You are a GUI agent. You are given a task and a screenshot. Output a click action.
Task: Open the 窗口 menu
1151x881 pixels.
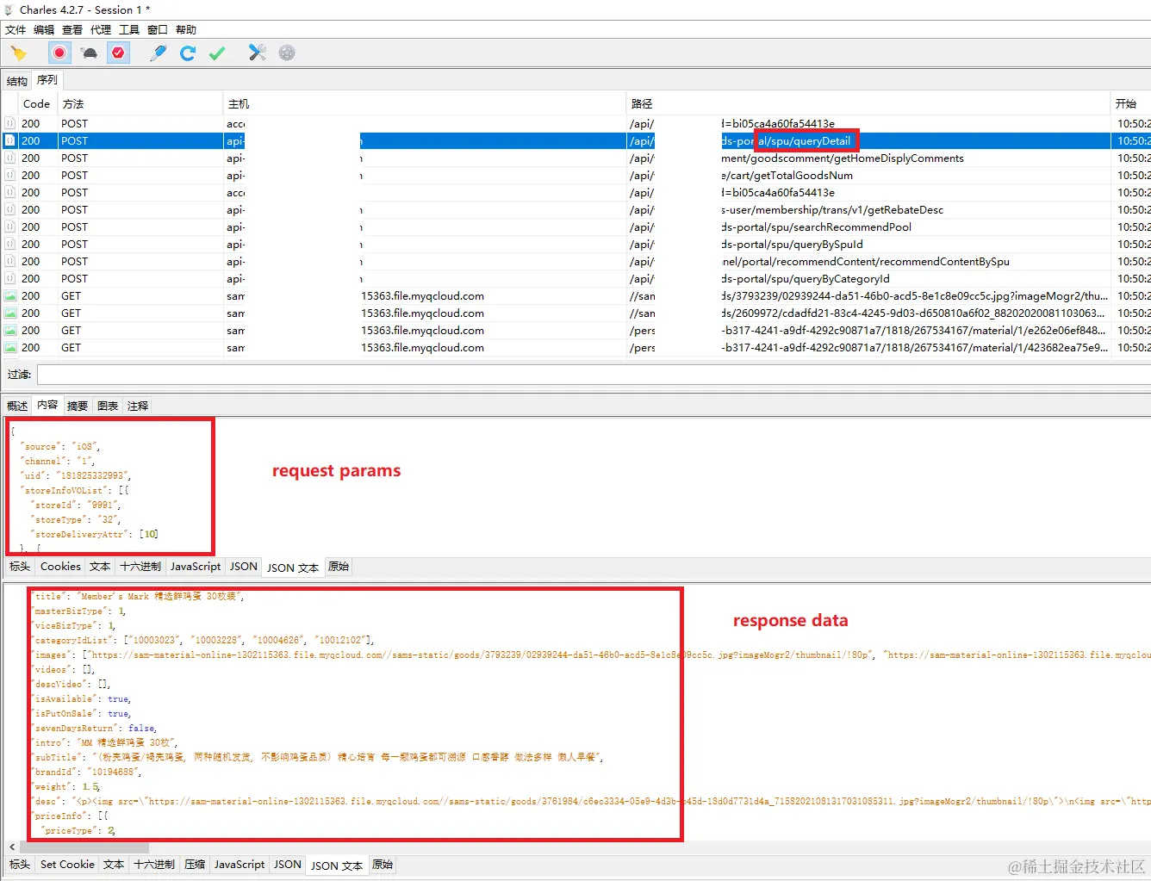point(158,29)
